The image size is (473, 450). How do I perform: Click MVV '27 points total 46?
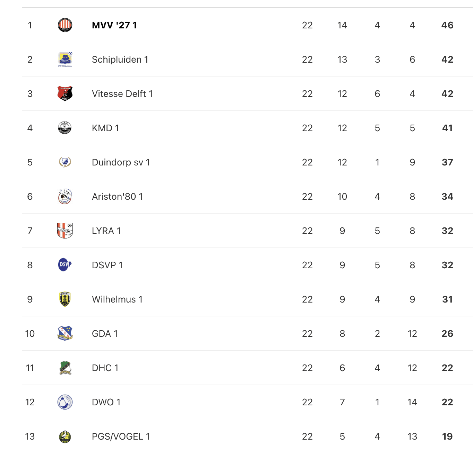pyautogui.click(x=447, y=25)
